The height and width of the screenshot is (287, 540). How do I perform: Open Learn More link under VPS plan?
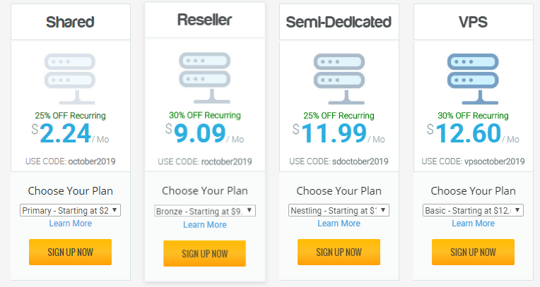[474, 224]
